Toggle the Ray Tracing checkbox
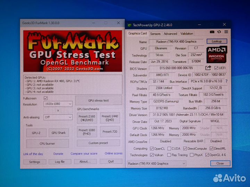Image resolution: width=250 pixels, height=187 pixels. click(x=169, y=155)
